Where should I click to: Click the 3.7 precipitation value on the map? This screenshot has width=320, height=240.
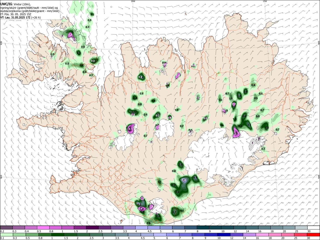point(142,200)
